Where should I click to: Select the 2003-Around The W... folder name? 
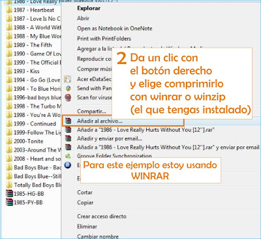(x=37, y=150)
